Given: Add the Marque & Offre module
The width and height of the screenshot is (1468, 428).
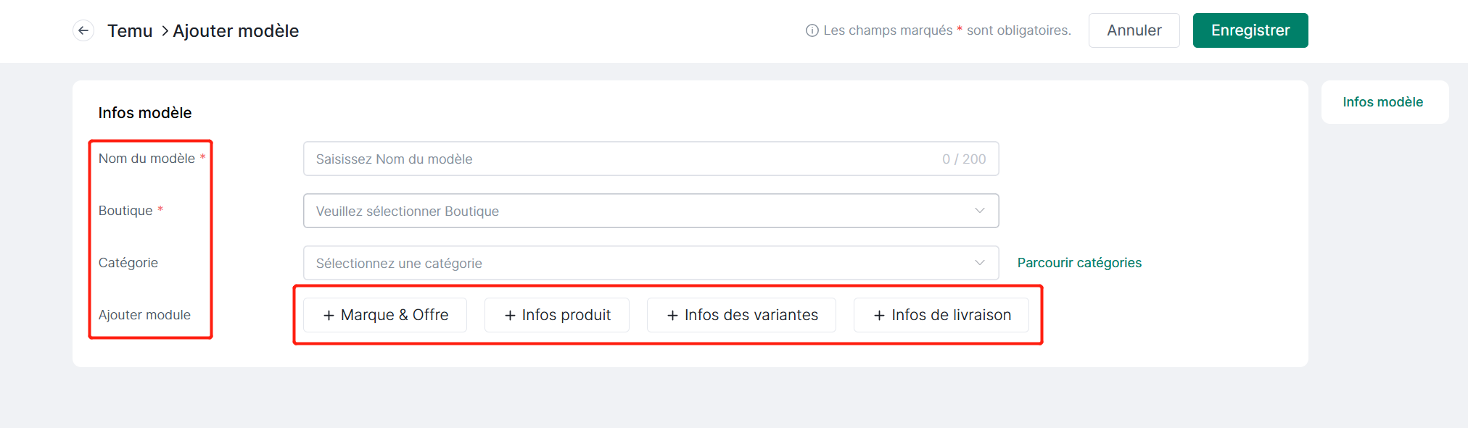Looking at the screenshot, I should pos(385,315).
